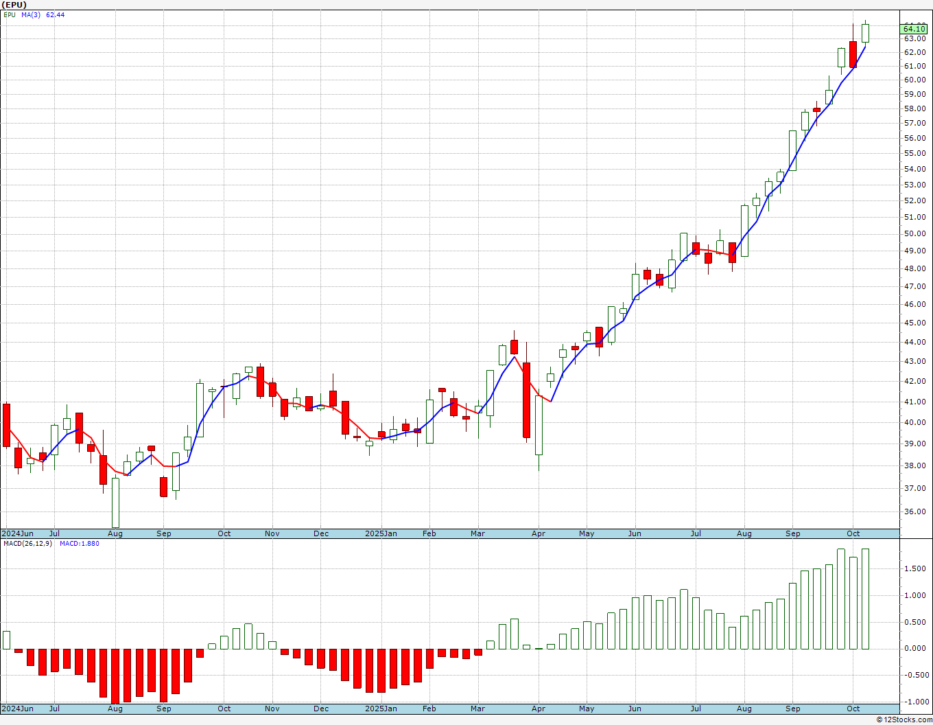Click "Dec" on the MACD panel date axis
The height and width of the screenshot is (725, 933).
point(321,709)
